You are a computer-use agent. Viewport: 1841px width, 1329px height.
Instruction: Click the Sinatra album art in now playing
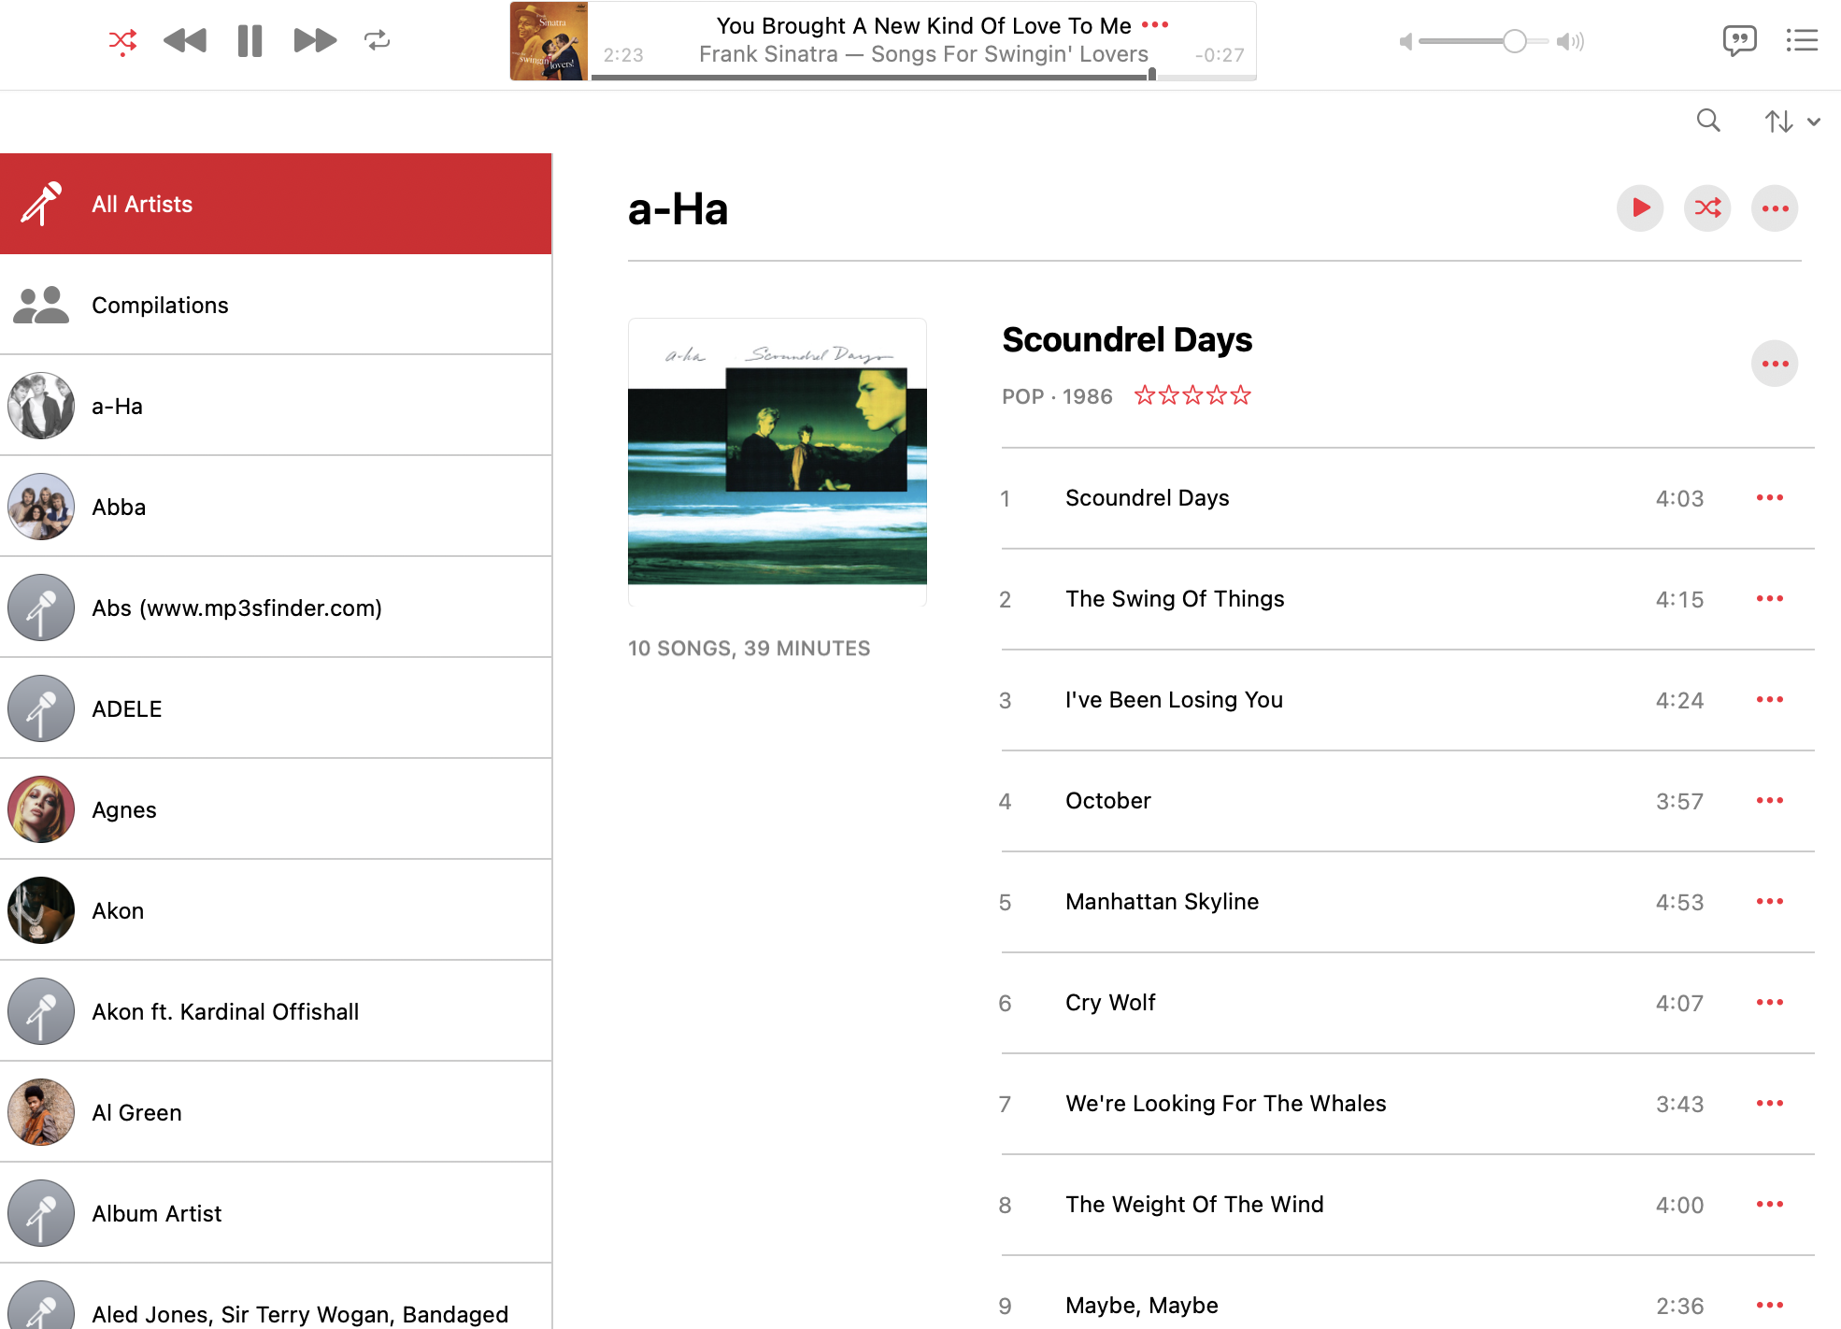point(549,41)
